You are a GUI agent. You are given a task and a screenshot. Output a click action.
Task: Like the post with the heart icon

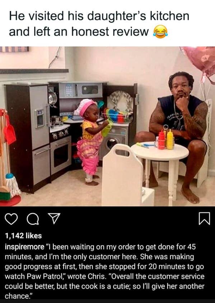point(11,219)
